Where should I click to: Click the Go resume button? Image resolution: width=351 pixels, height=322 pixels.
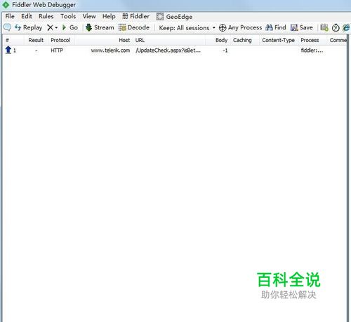(70, 27)
